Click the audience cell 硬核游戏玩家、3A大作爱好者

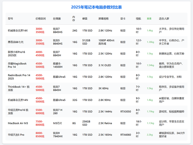point(172,135)
